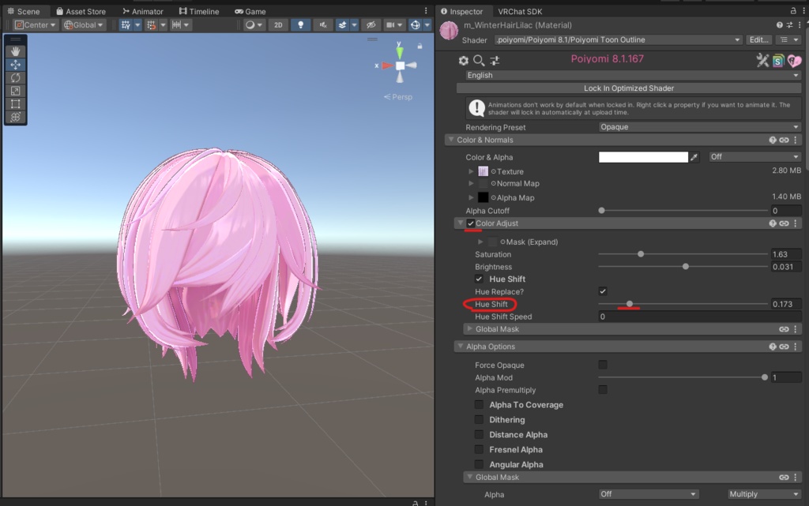Enable Fresnel Alpha checkbox
This screenshot has height=506, width=809.
click(x=479, y=449)
